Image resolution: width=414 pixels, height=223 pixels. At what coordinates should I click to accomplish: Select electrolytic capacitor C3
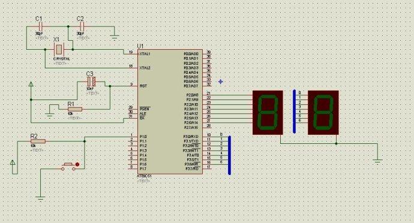[92, 82]
